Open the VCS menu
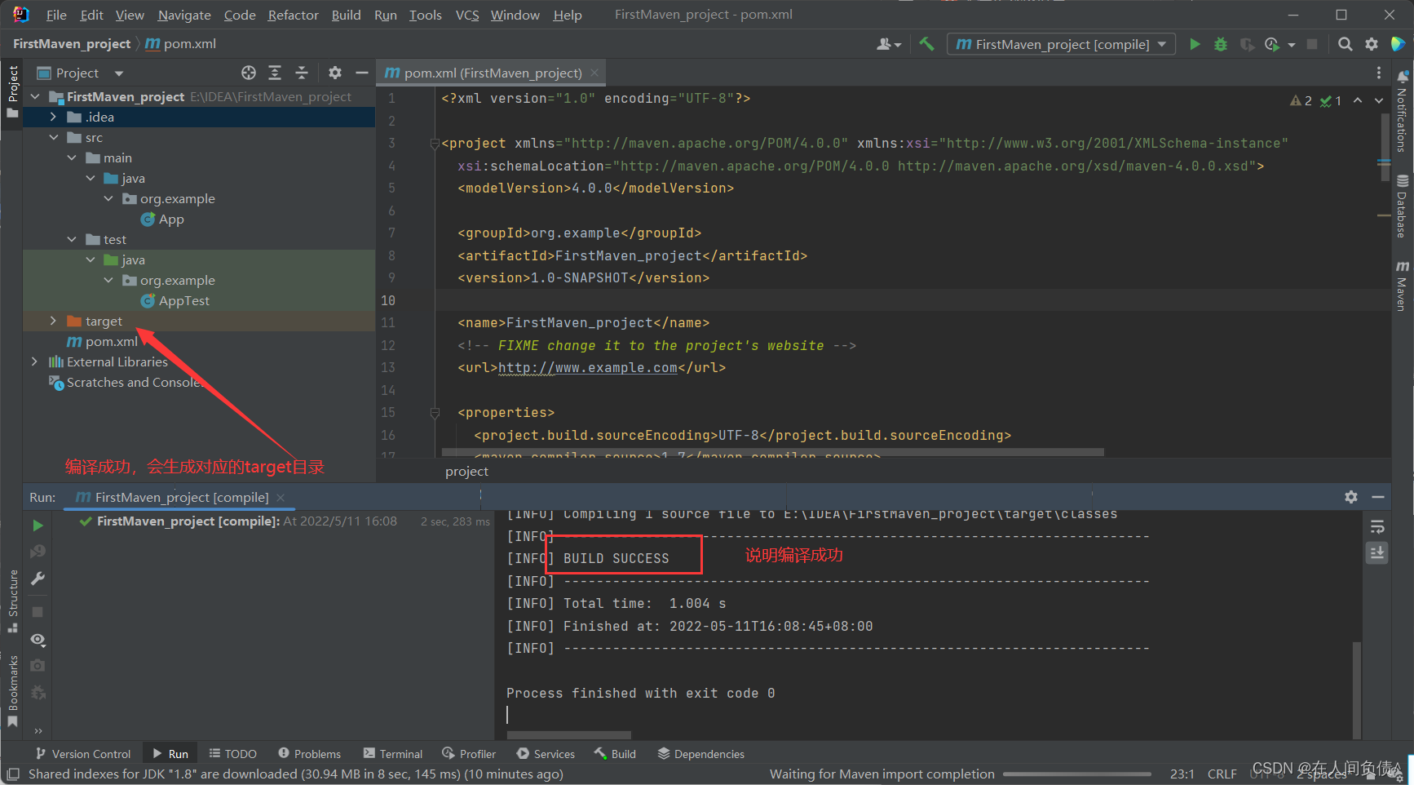1414x785 pixels. click(x=467, y=15)
